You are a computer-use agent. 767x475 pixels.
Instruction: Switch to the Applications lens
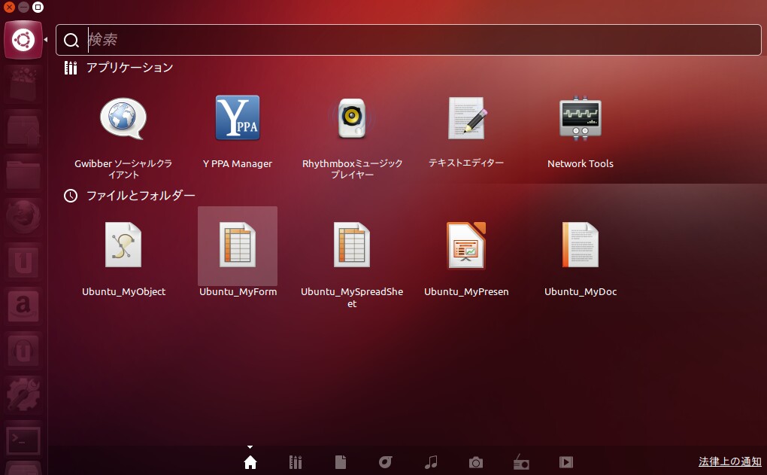pos(296,461)
